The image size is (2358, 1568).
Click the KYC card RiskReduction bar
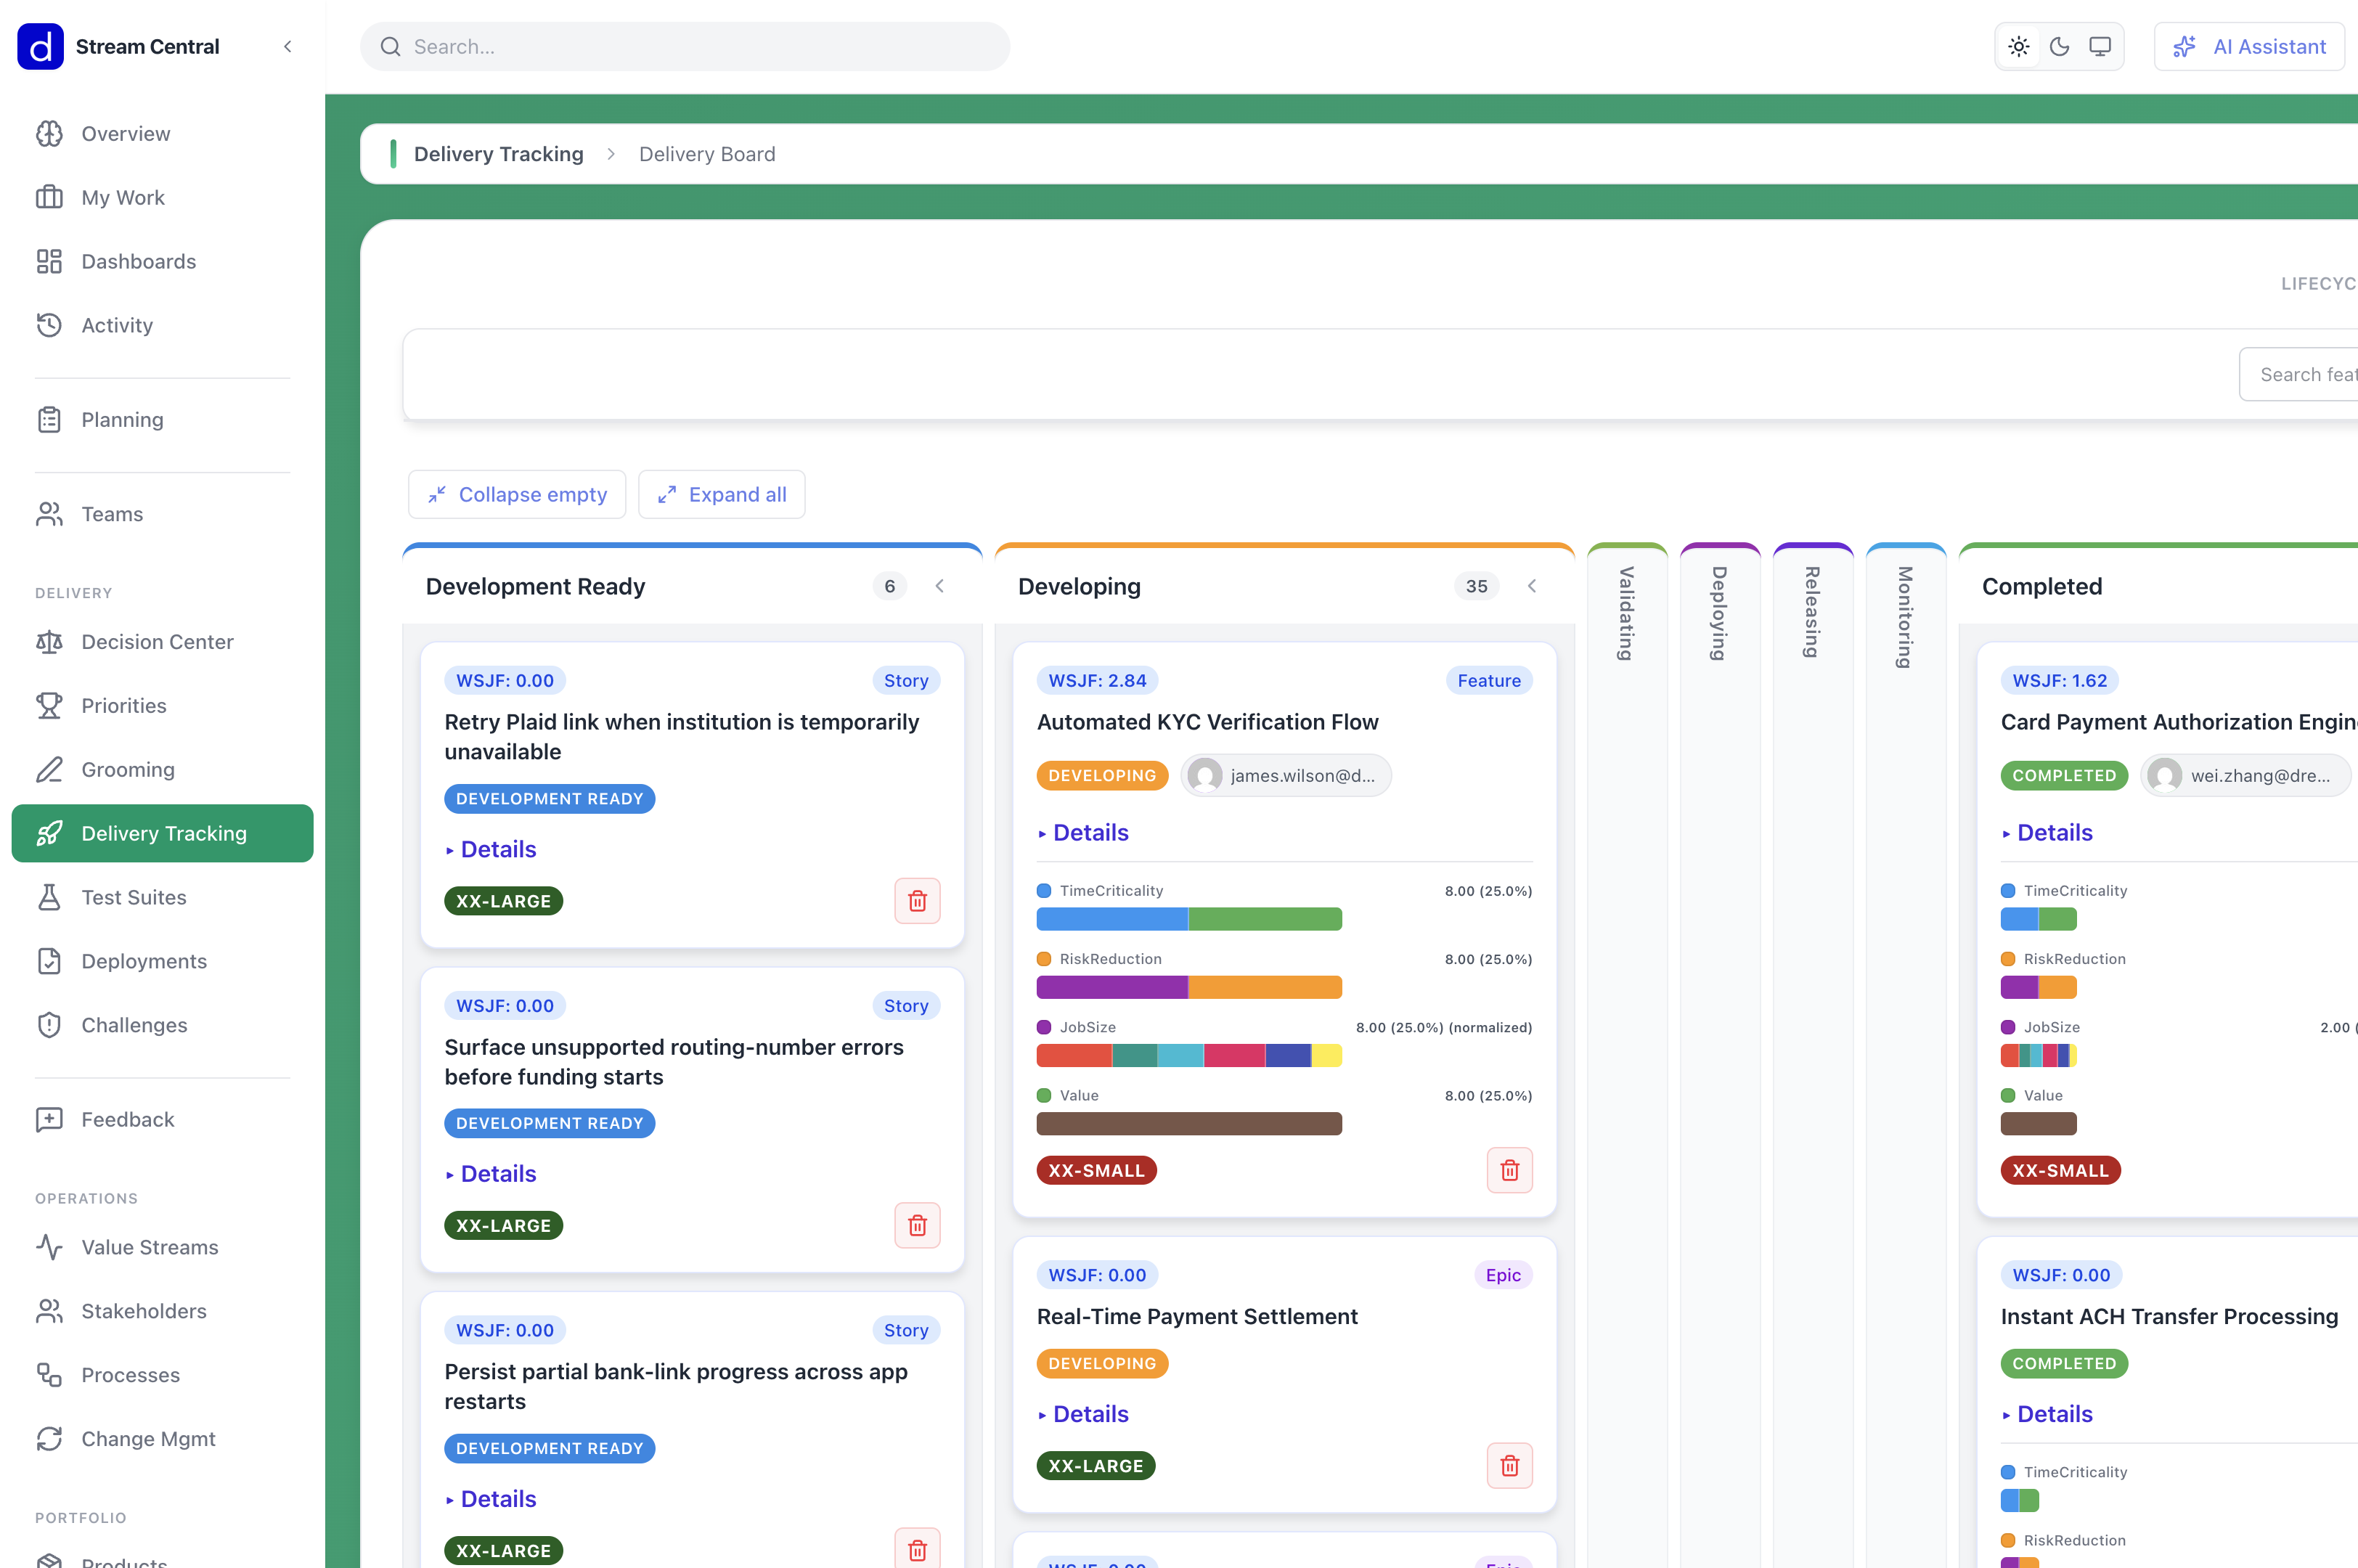point(1189,988)
